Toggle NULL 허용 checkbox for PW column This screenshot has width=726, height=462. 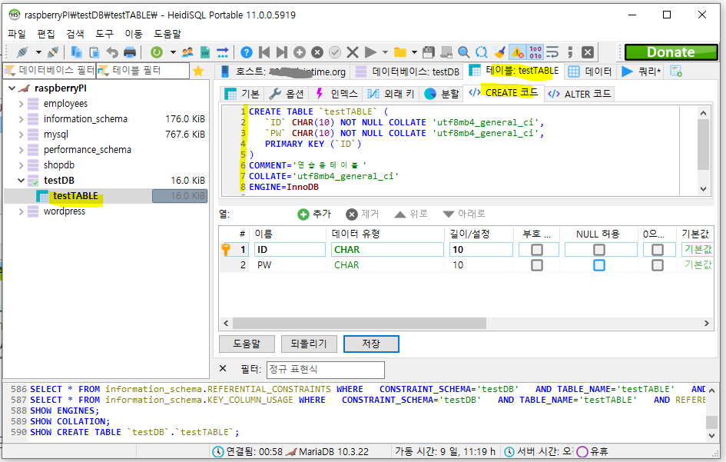pyautogui.click(x=598, y=265)
